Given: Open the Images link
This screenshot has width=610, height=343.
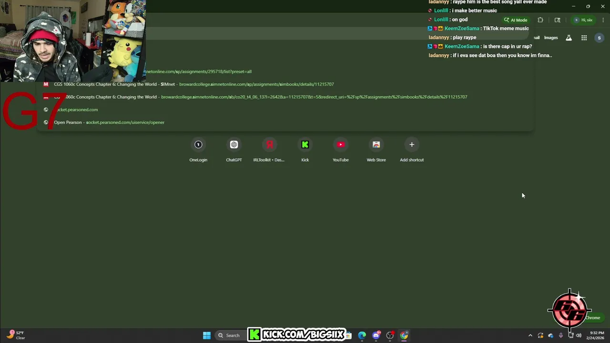Looking at the screenshot, I should [551, 38].
